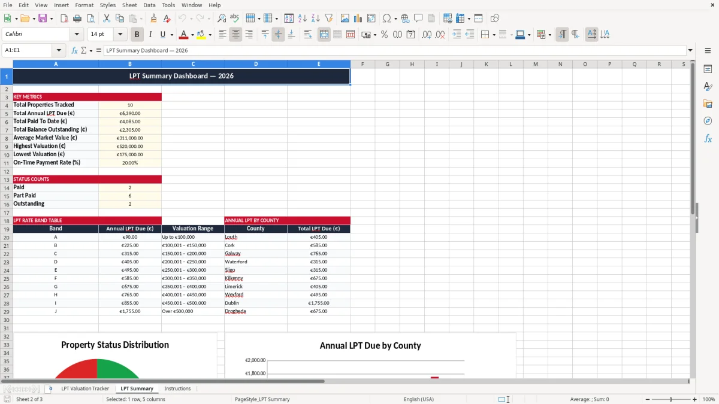
Task: Open the File menu
Action: pyautogui.click(x=8, y=5)
